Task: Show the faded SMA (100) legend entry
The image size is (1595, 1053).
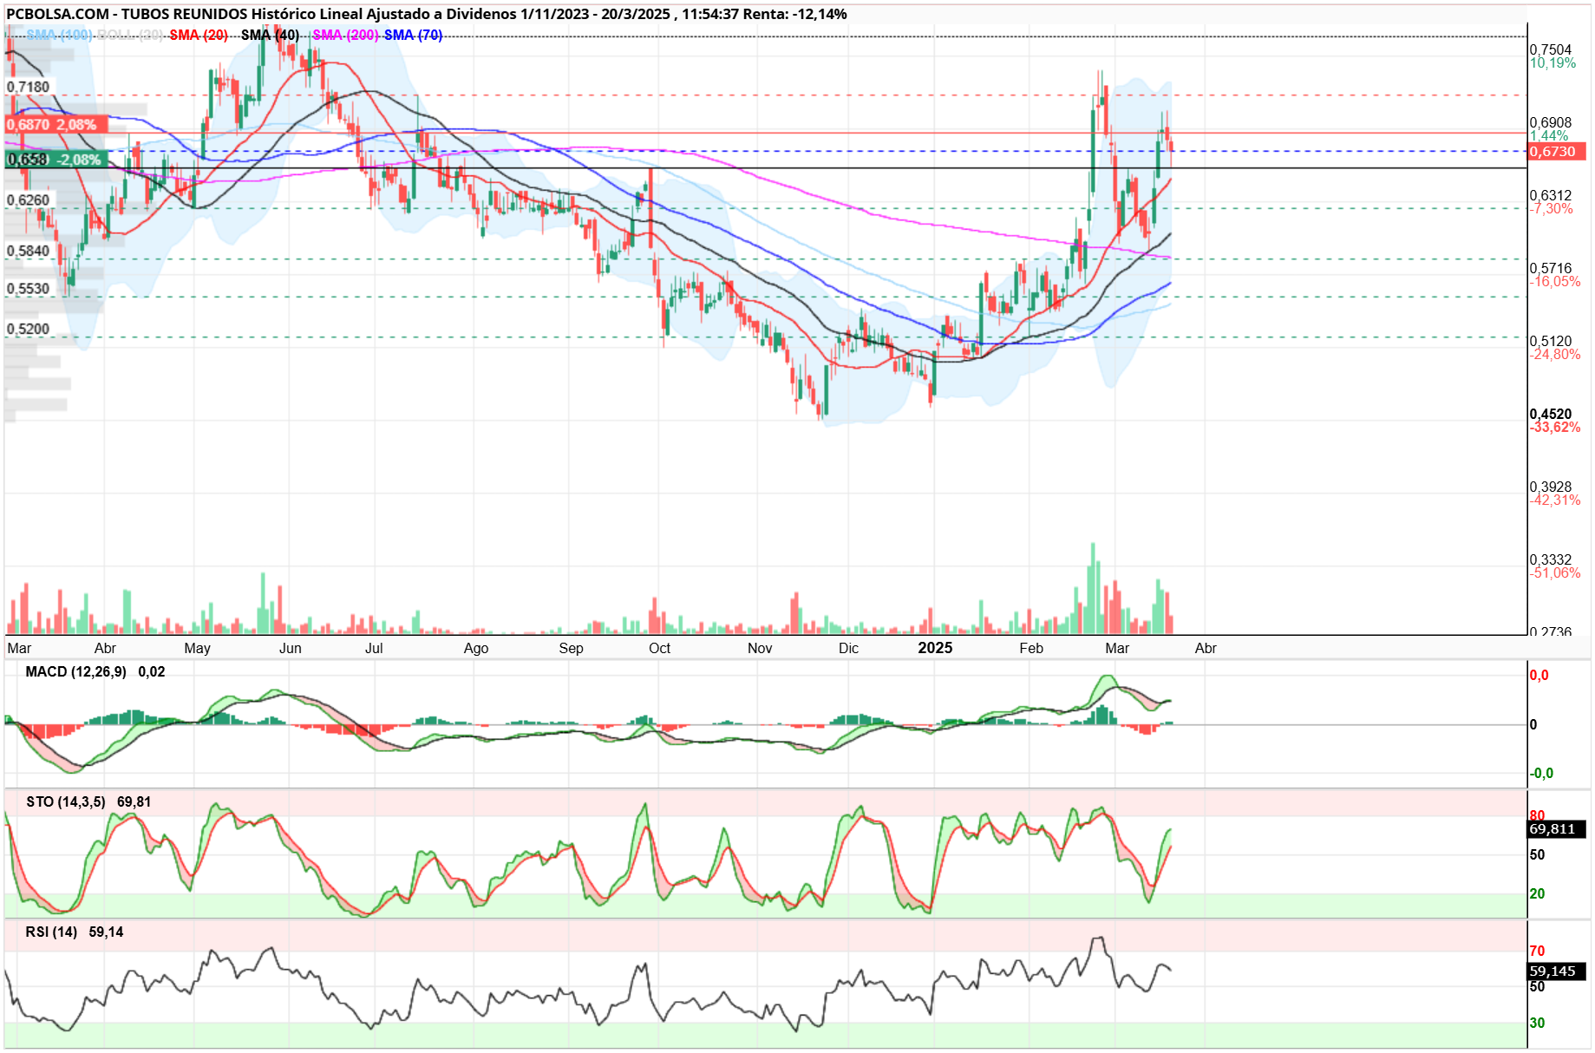Action: pos(58,35)
